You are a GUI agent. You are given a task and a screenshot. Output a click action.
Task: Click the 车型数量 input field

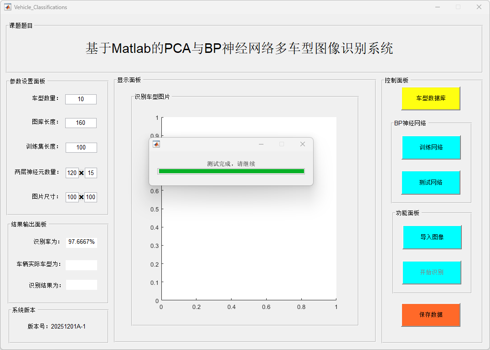pos(81,99)
